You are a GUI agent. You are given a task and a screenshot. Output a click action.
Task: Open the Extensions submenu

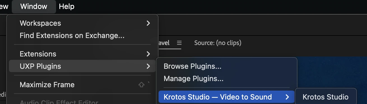click(82, 54)
